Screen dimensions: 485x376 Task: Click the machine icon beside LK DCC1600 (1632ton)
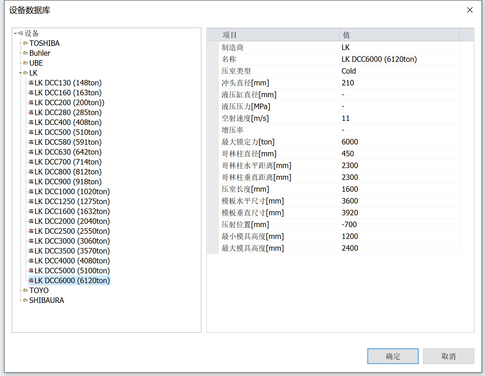31,211
